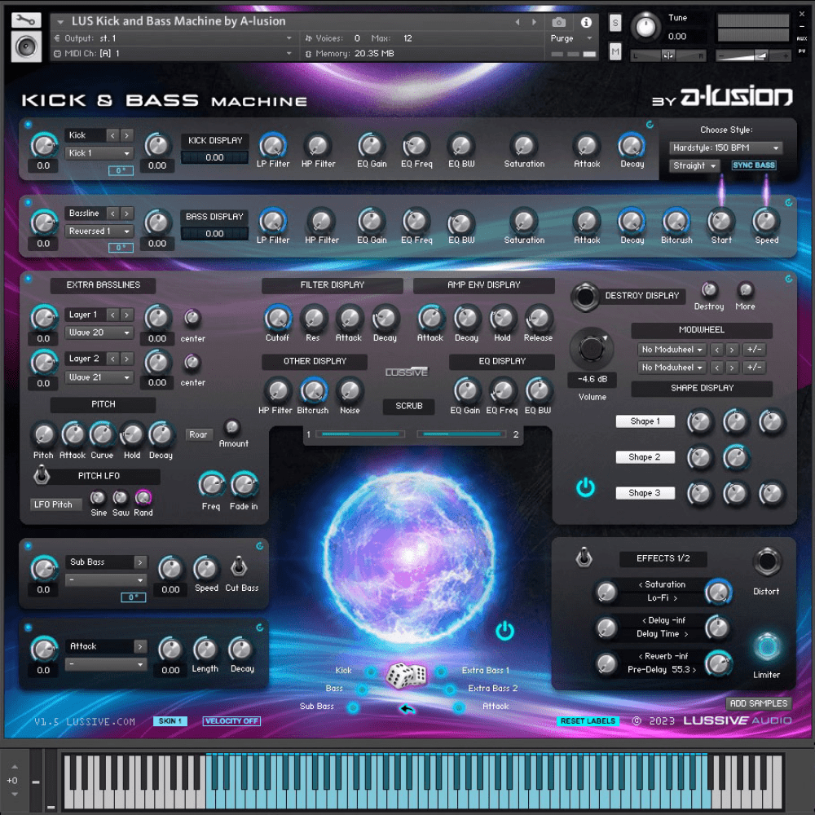Toggle the SYNC BASS button

(x=754, y=165)
